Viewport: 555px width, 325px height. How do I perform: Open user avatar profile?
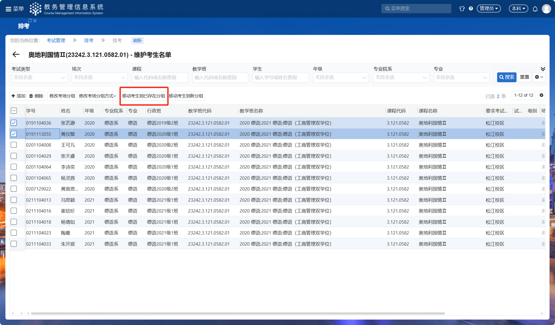pos(546,9)
